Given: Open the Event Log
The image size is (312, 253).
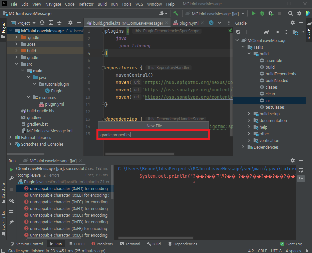Looking at the screenshot, I should tap(291, 244).
